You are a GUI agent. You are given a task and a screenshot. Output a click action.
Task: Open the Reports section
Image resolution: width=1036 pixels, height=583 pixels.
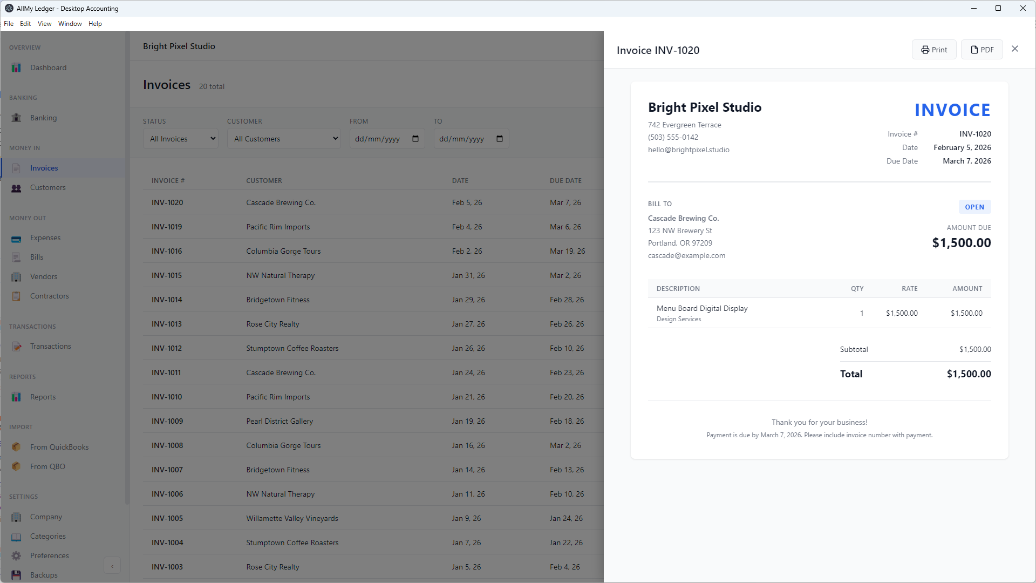(x=43, y=396)
